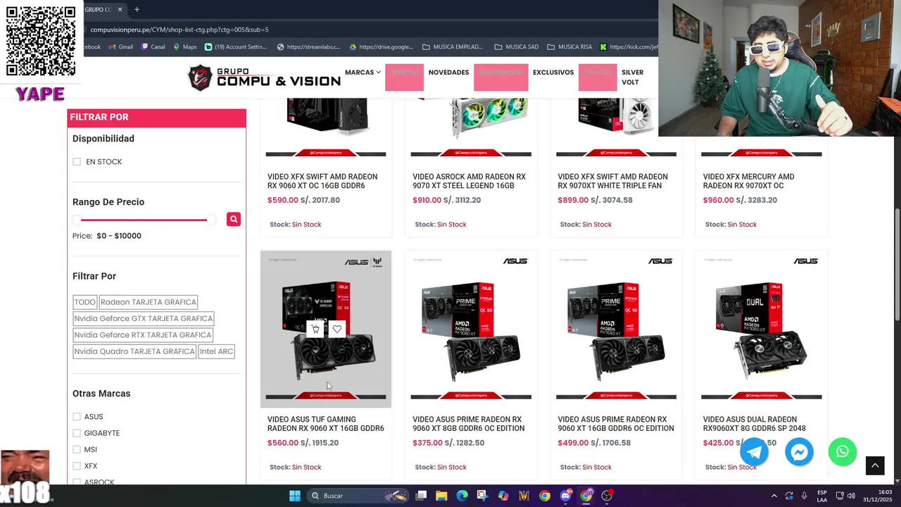This screenshot has width=901, height=507.
Task: Click the microphone icon in the system tray
Action: tap(804, 496)
